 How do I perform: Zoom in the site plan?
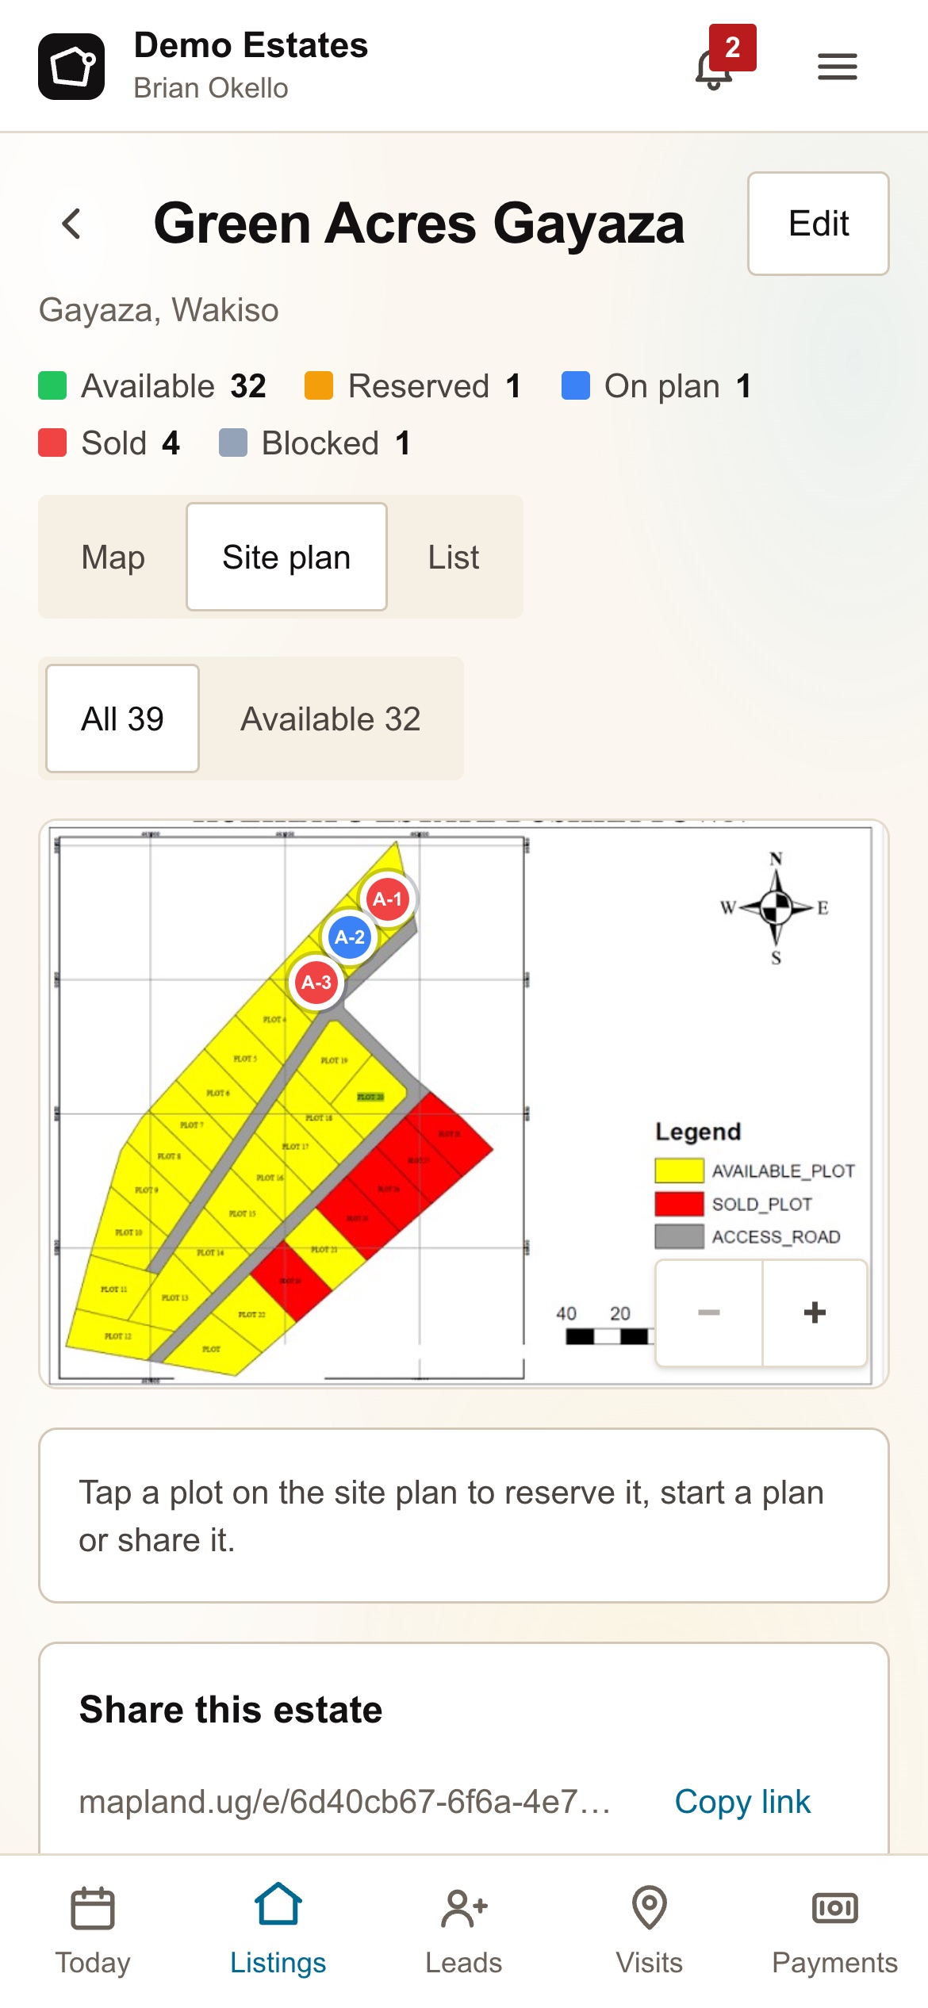(x=815, y=1312)
